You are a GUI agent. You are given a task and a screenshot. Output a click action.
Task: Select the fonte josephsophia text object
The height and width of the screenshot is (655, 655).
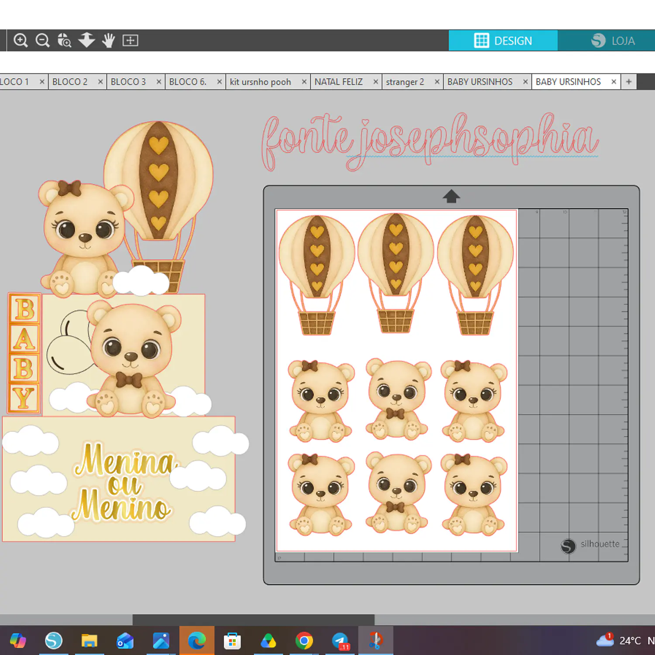tap(430, 141)
